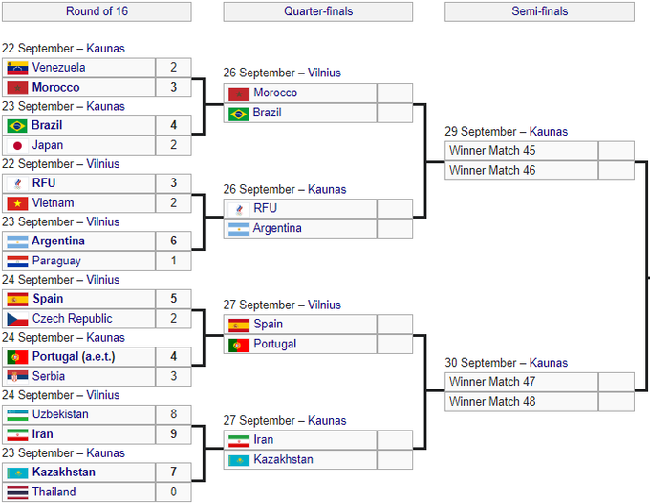Click the Semi-finals column header
This screenshot has width=650, height=504.
pyautogui.click(x=540, y=11)
